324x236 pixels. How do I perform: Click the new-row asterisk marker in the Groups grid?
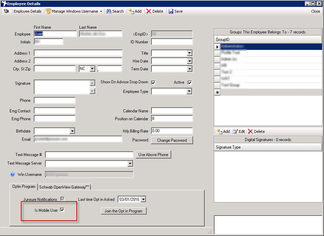click(217, 93)
